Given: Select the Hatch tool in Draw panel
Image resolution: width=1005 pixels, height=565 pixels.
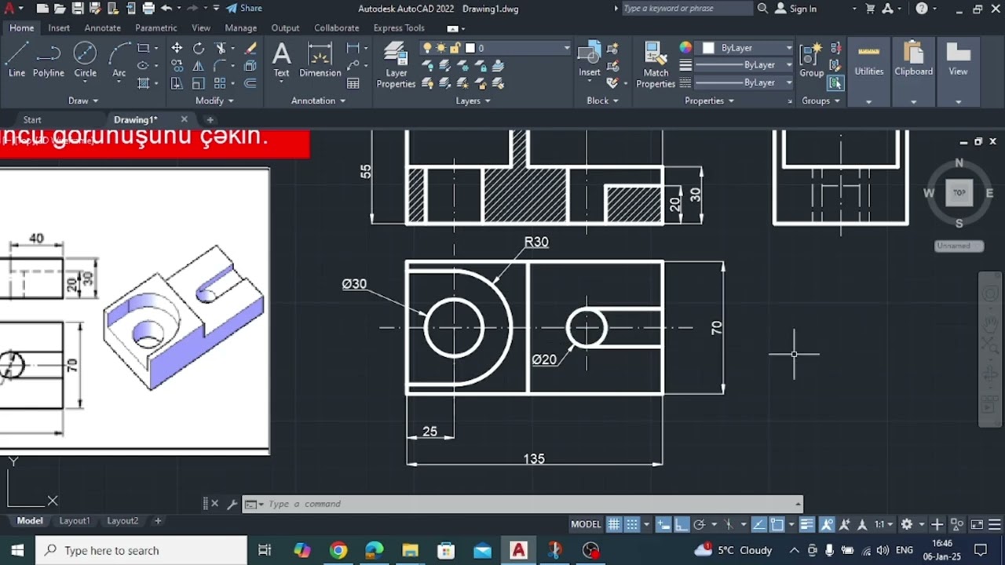Looking at the screenshot, I should (x=143, y=83).
